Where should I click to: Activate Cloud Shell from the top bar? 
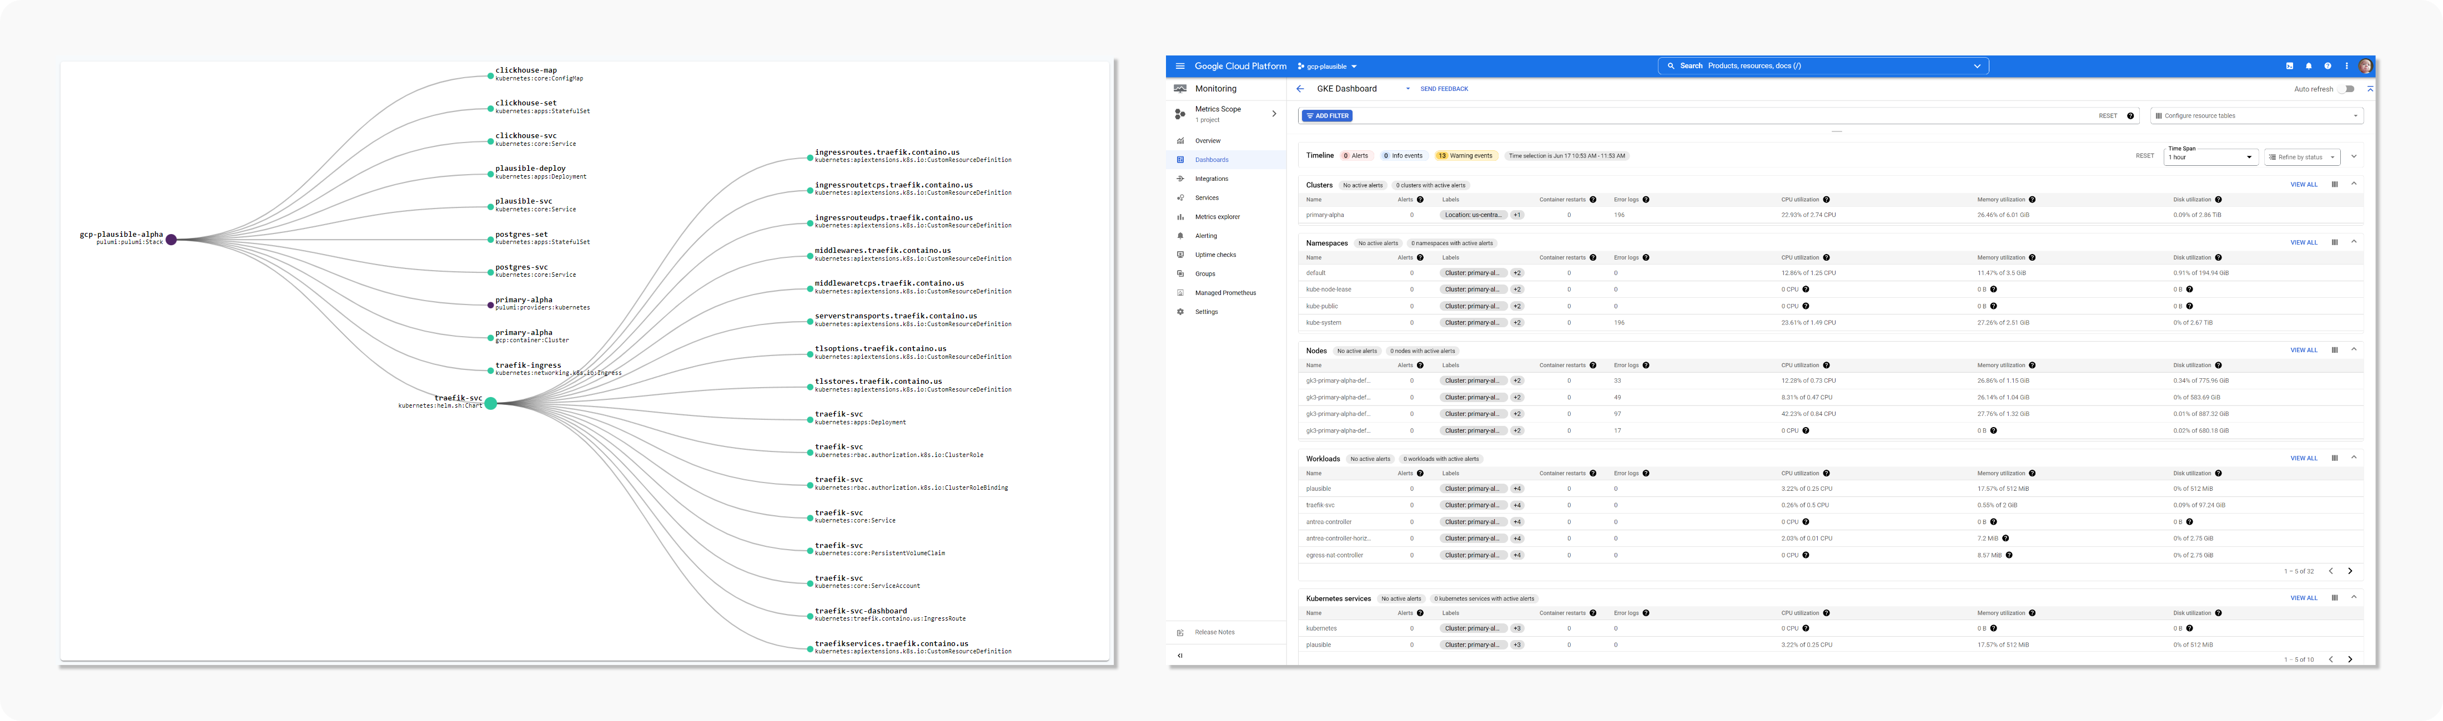pyautogui.click(x=2289, y=67)
